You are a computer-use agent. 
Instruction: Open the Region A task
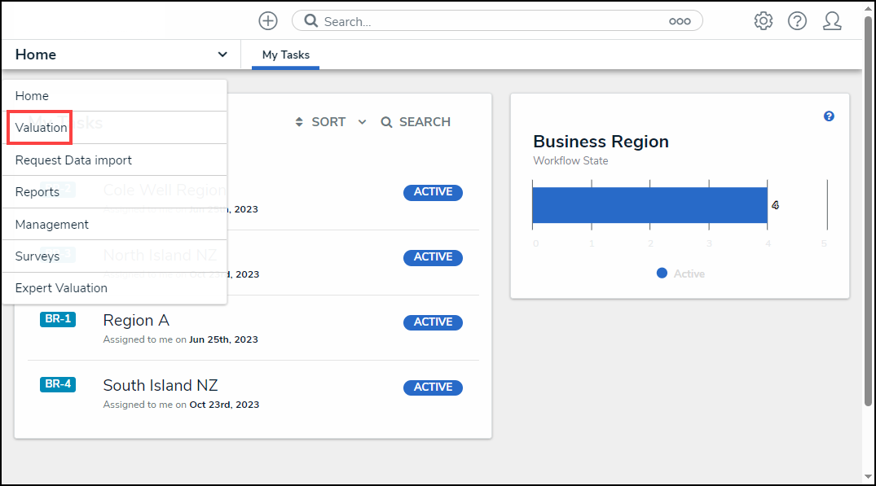tap(136, 320)
